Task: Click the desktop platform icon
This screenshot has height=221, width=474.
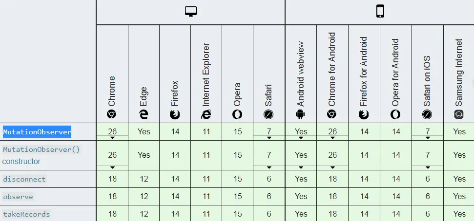Action: pyautogui.click(x=190, y=12)
